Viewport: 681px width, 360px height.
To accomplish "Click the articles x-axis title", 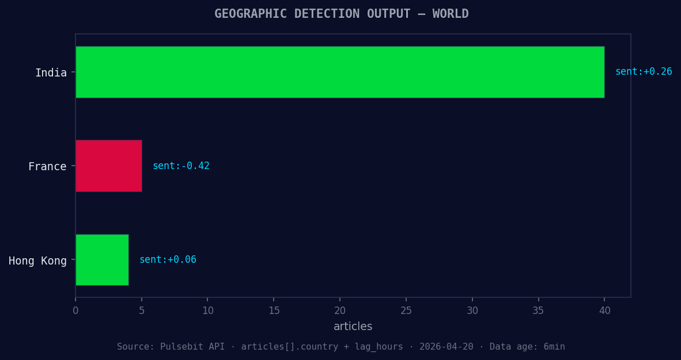I will click(353, 326).
